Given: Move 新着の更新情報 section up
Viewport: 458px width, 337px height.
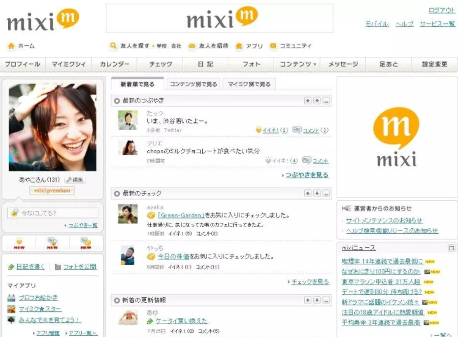Looking at the screenshot, I should (308, 300).
